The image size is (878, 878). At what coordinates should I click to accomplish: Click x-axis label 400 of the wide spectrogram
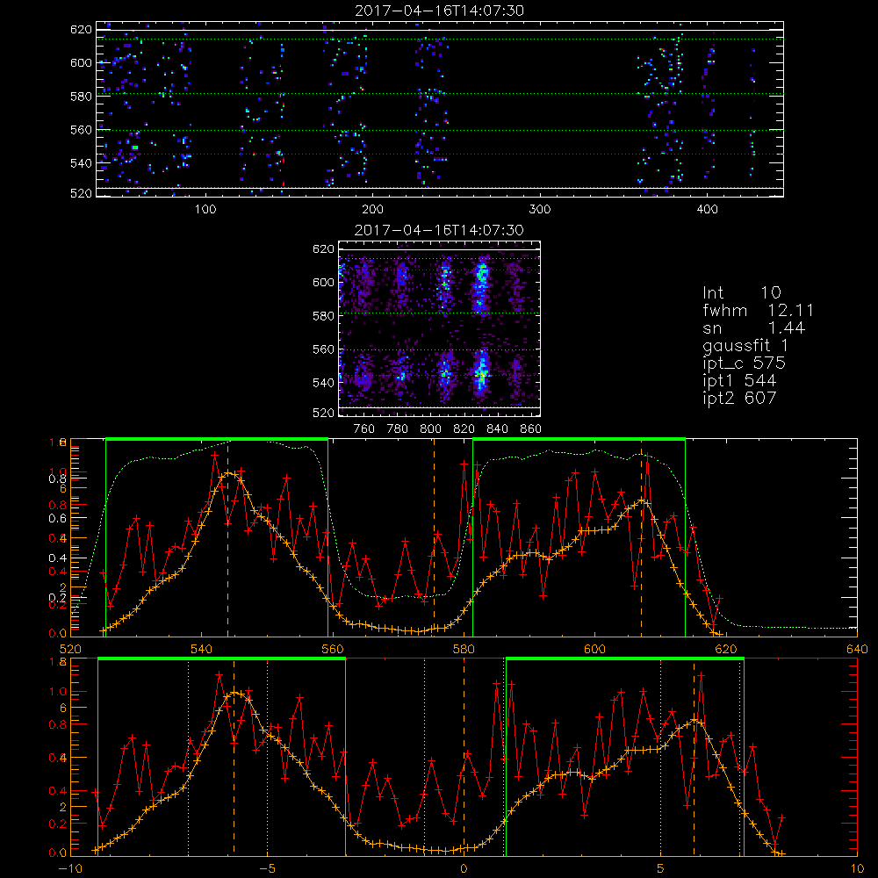(x=707, y=210)
